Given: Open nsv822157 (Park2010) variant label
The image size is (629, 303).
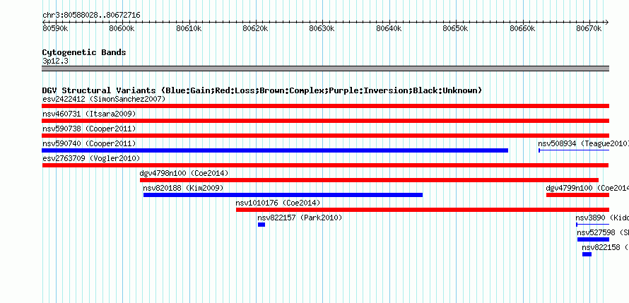Looking at the screenshot, I should point(300,218).
